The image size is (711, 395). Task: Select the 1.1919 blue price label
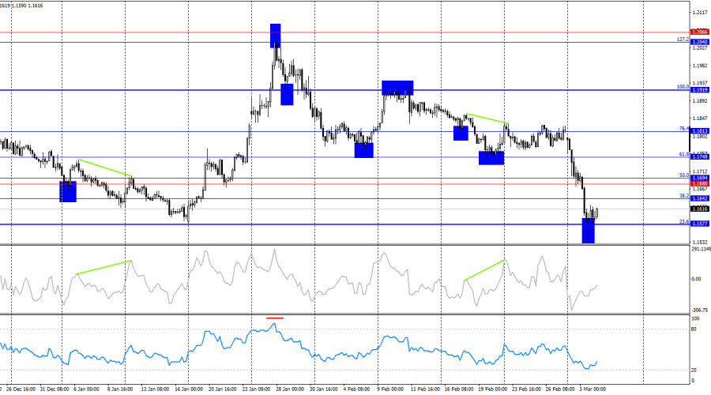coord(700,90)
